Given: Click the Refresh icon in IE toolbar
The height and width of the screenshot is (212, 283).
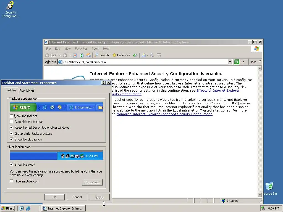Looking at the screenshot, I should coord(82,55).
